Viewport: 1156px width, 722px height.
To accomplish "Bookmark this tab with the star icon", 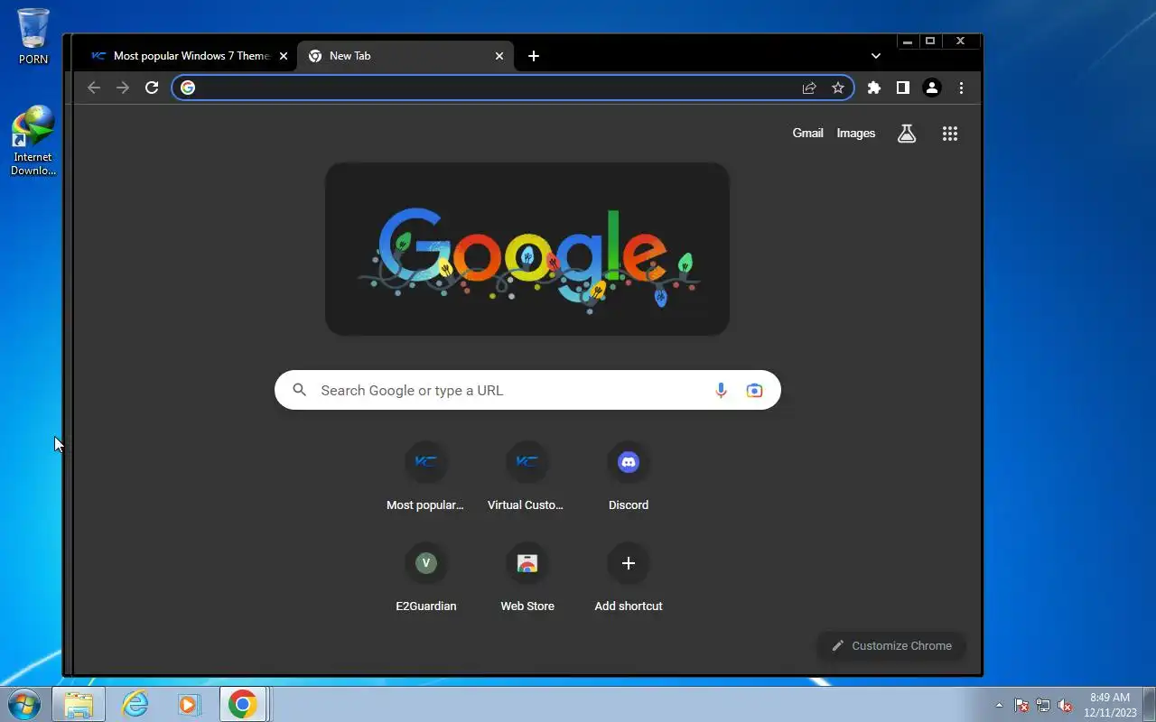I will click(838, 88).
